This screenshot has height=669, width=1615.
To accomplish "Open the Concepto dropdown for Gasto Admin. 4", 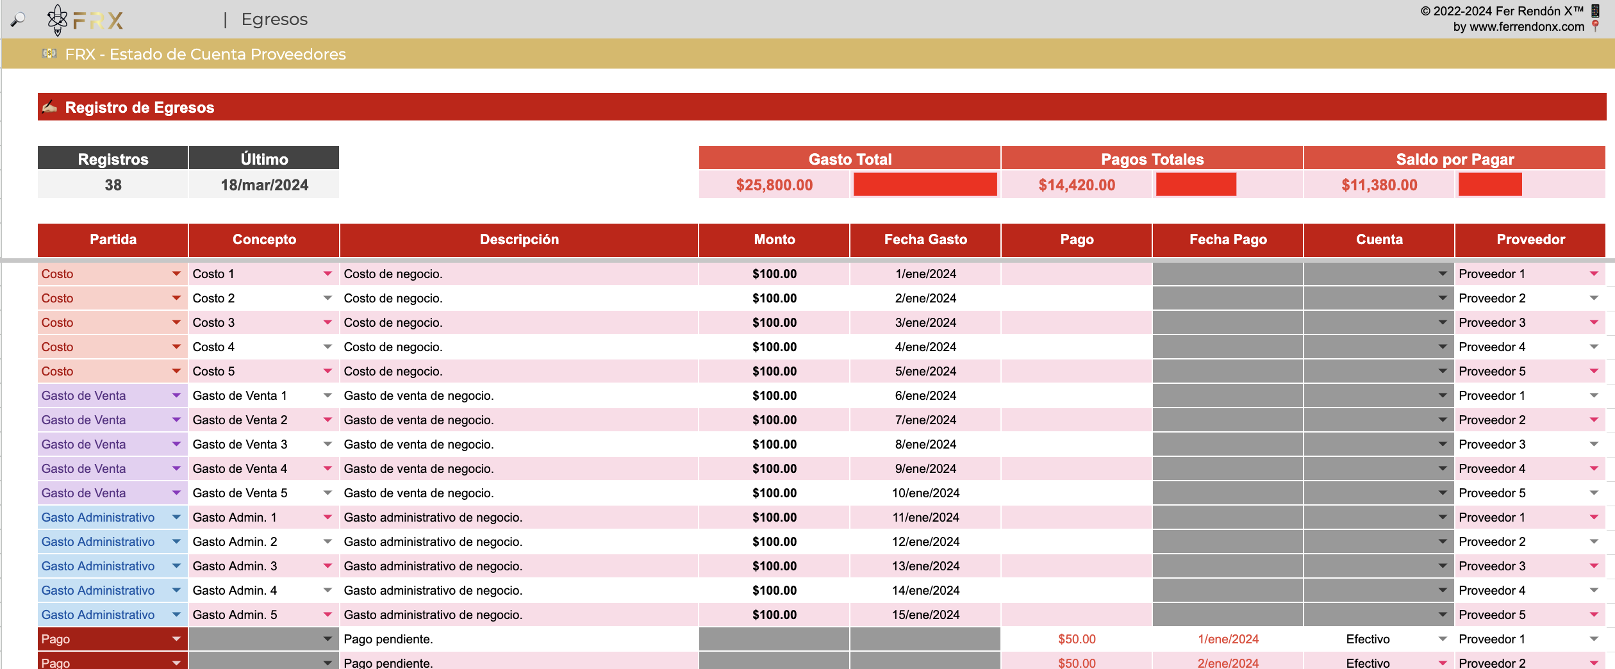I will tap(327, 590).
